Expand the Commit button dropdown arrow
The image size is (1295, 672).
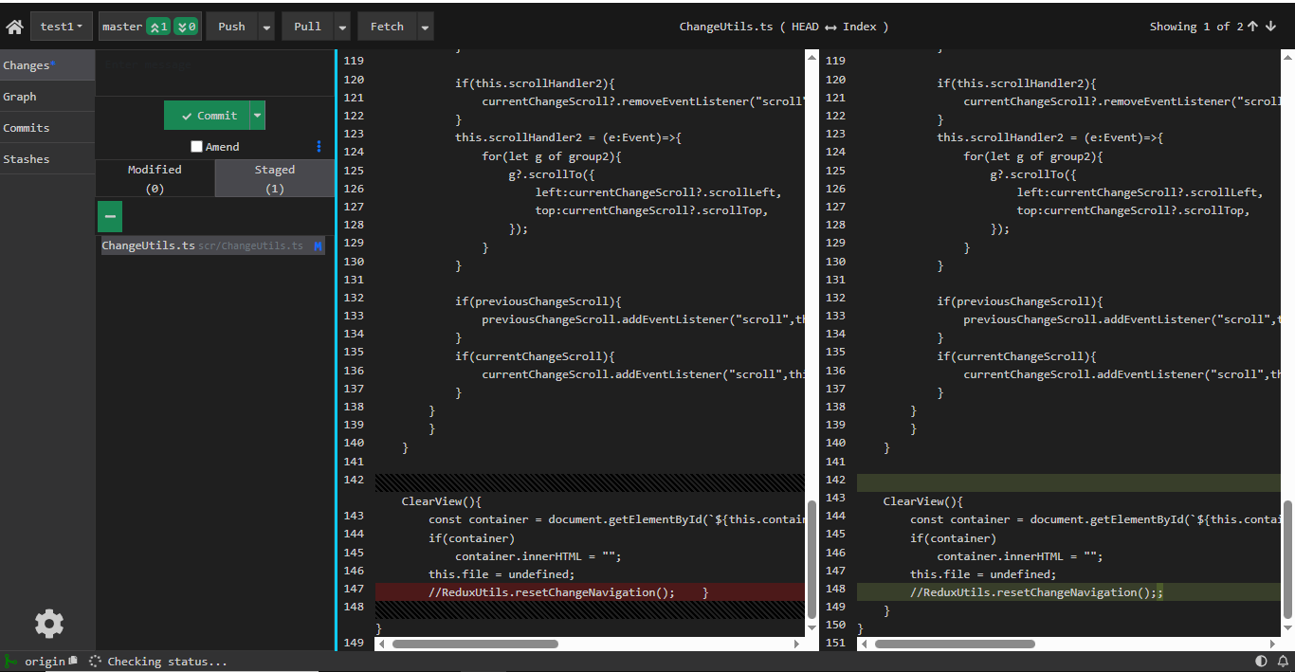click(257, 116)
